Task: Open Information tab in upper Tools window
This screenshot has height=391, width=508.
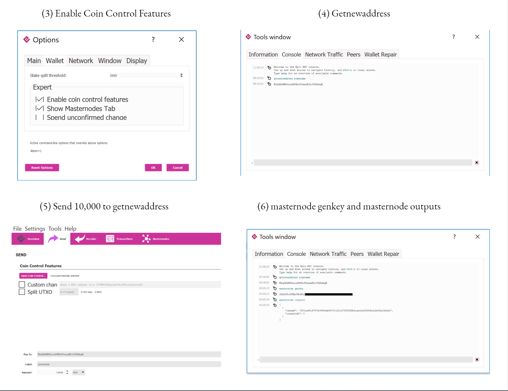Action: (263, 55)
